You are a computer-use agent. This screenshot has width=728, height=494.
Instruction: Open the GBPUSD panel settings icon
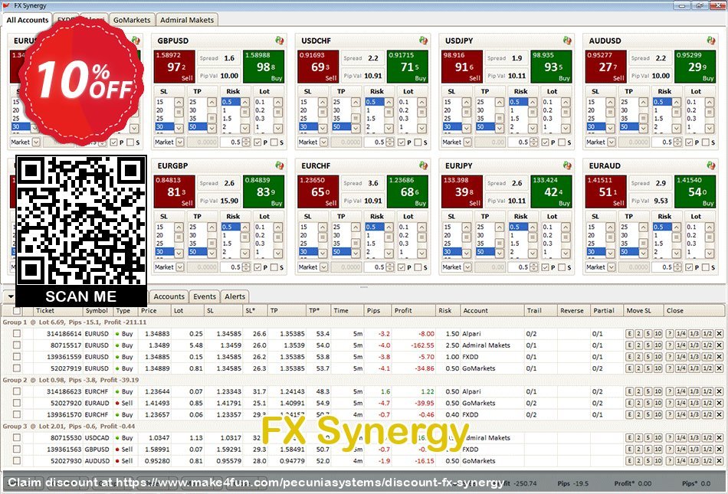[x=280, y=41]
